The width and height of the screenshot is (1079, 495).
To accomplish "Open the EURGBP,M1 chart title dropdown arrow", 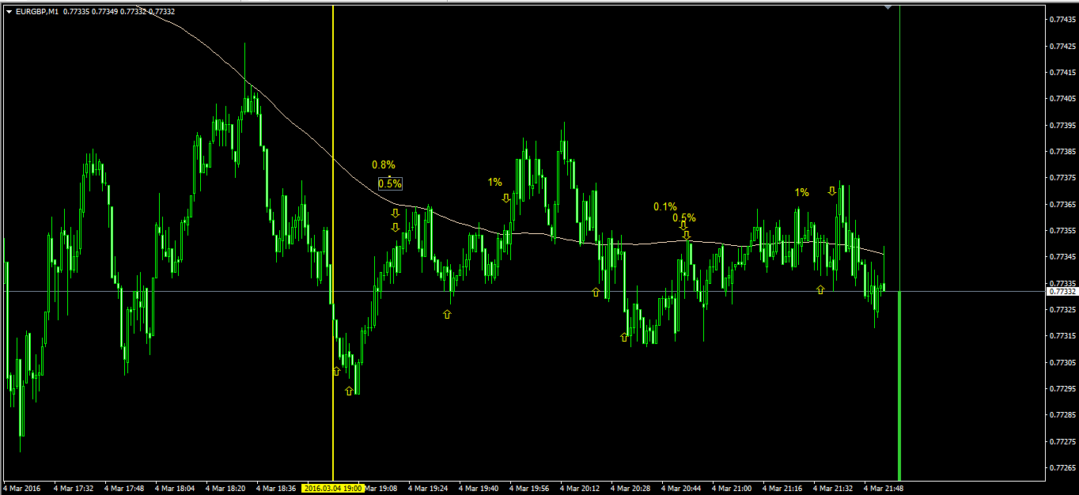I will (9, 11).
